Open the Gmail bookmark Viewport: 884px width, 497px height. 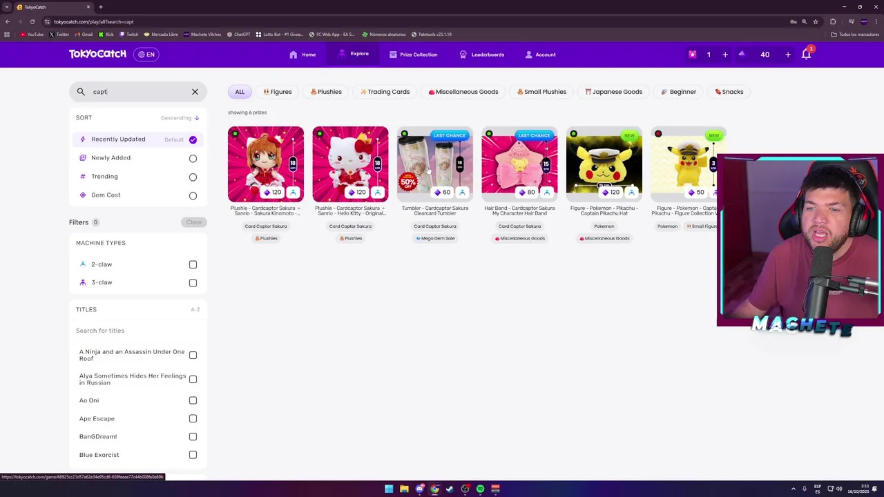84,34
